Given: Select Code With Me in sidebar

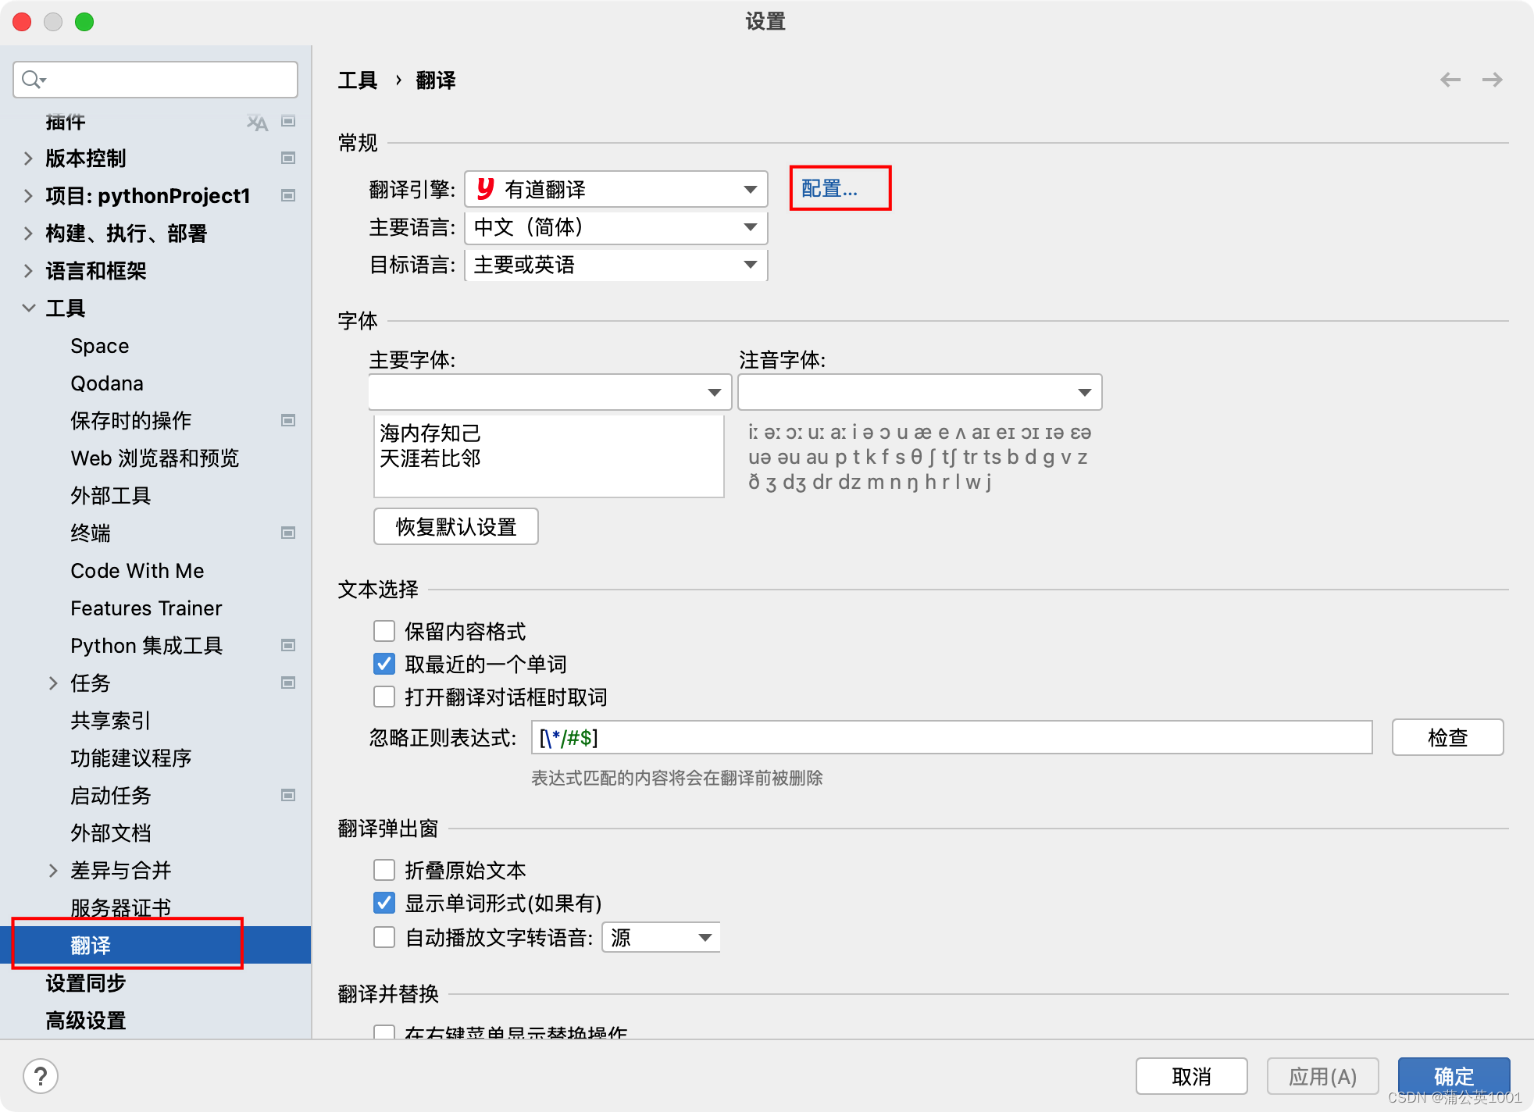Looking at the screenshot, I should point(137,571).
